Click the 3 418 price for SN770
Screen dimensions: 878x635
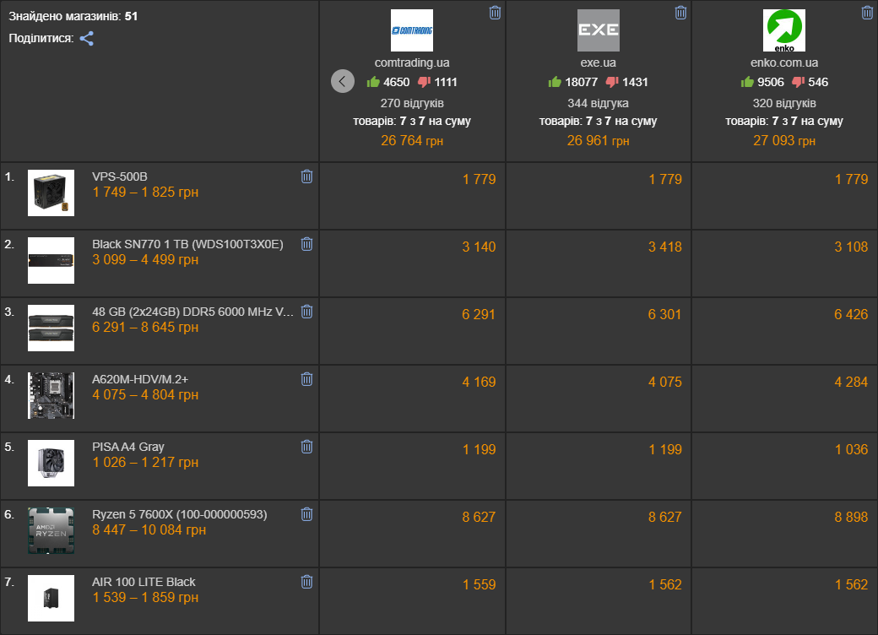coord(665,247)
